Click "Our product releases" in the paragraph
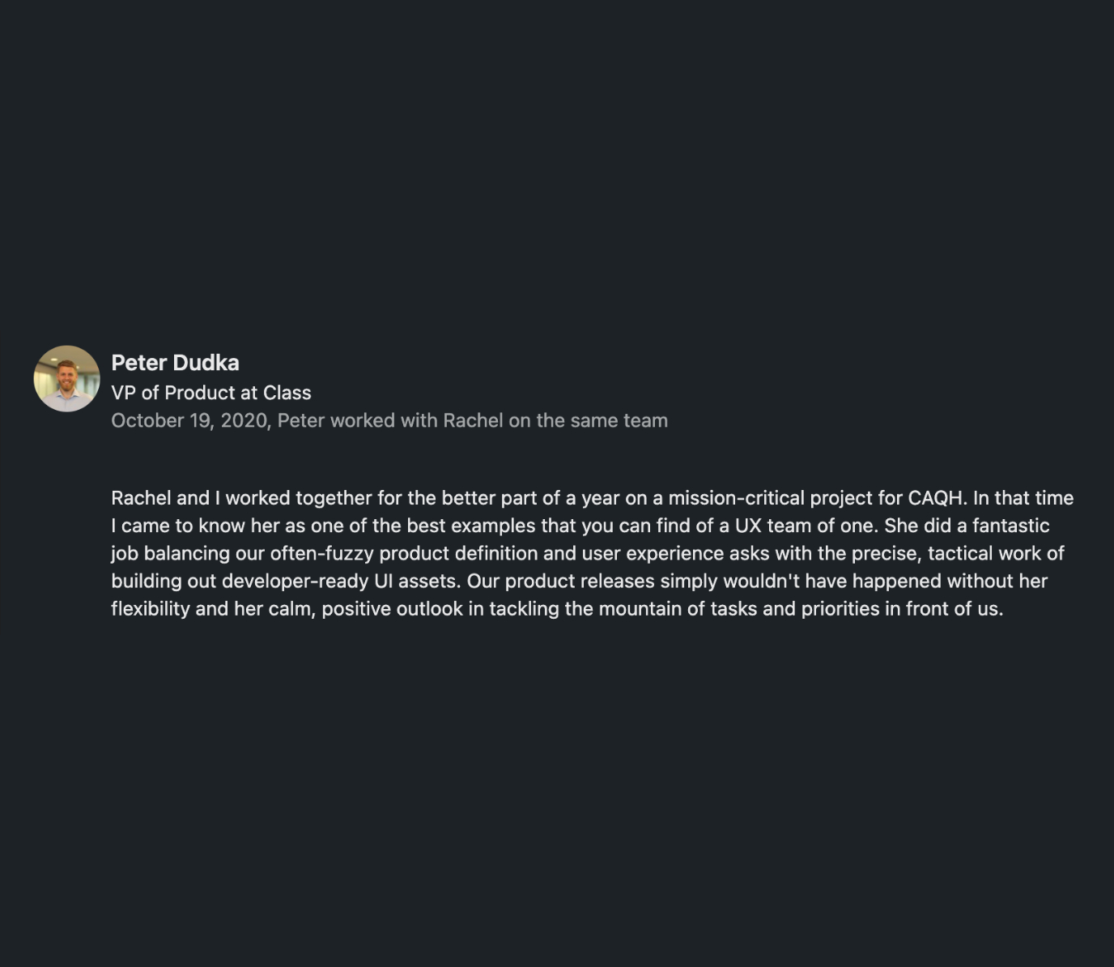Screen dimensions: 1114x967 coord(561,581)
